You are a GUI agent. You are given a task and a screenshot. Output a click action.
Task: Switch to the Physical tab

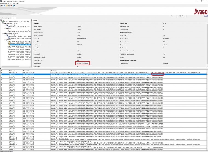pos(9,18)
